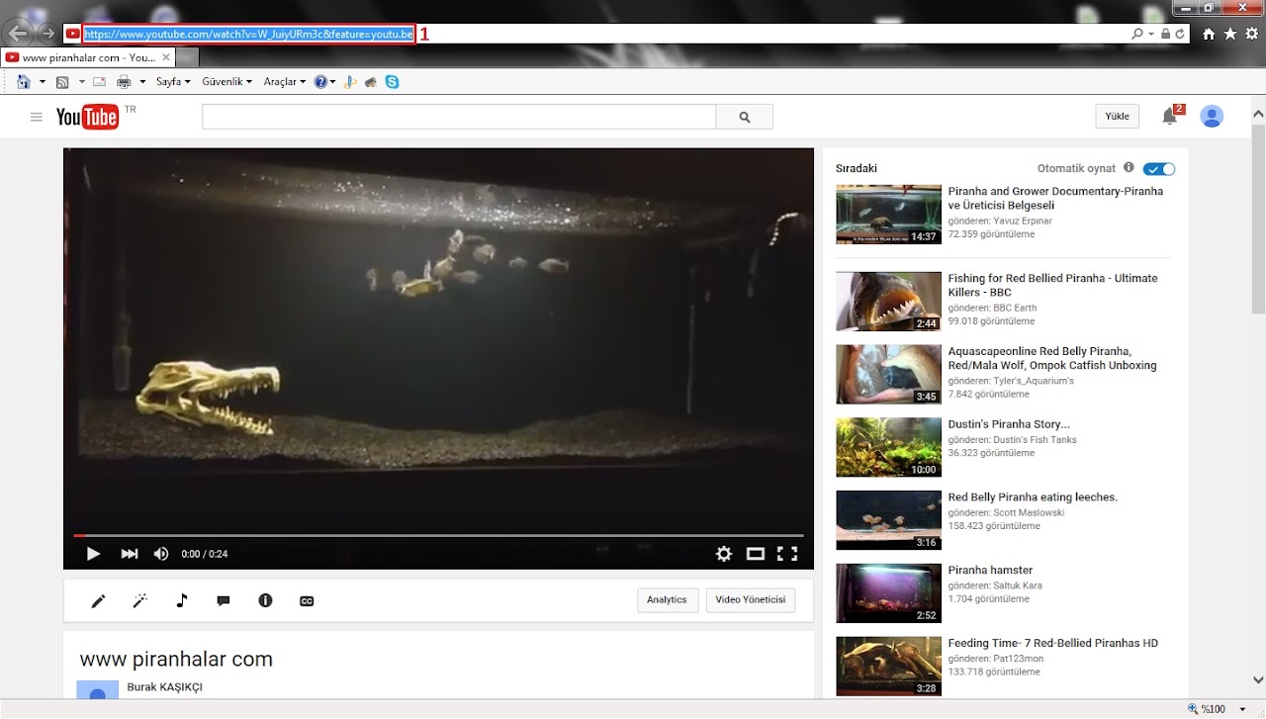
Task: Click the CC subtitles icon below video
Action: pyautogui.click(x=307, y=601)
